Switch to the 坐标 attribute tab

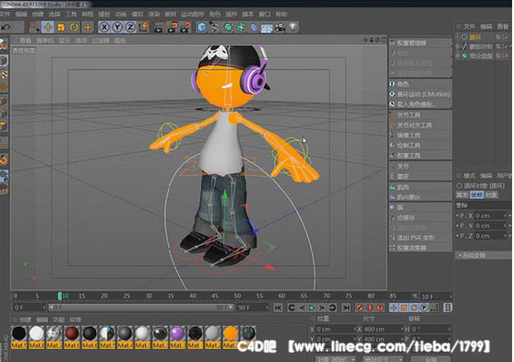(x=477, y=195)
